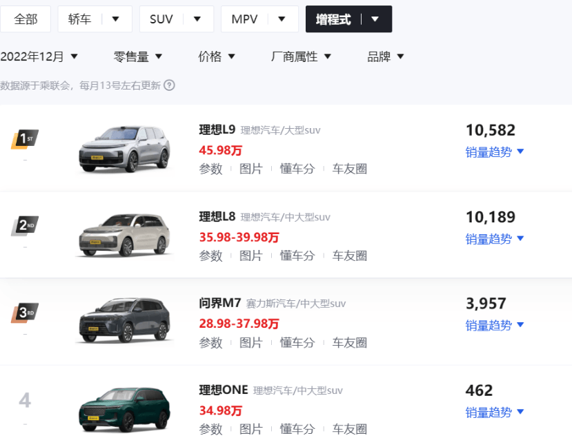Click the 理想汽车/大型suv label
The image size is (572, 440).
pyautogui.click(x=280, y=130)
